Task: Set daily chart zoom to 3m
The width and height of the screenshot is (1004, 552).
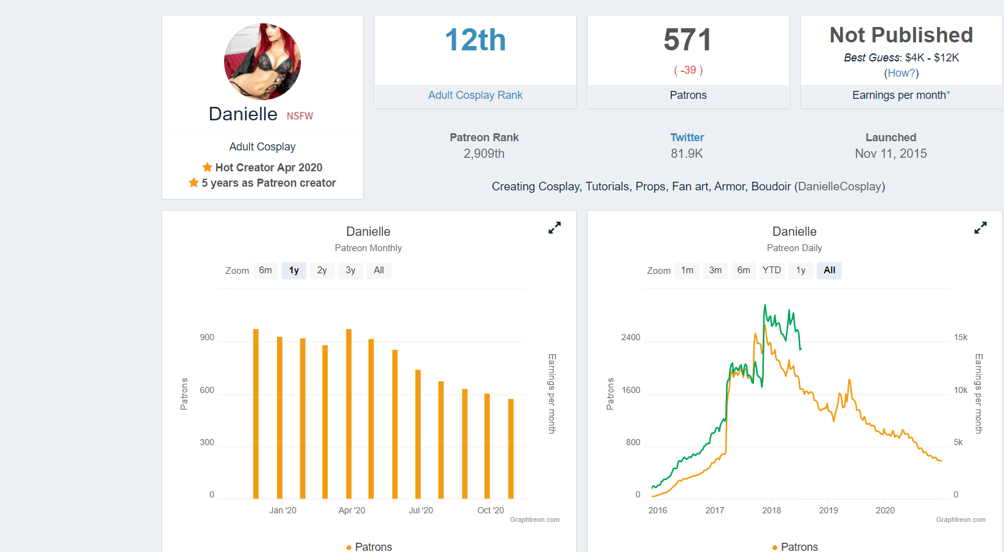Action: [x=715, y=270]
